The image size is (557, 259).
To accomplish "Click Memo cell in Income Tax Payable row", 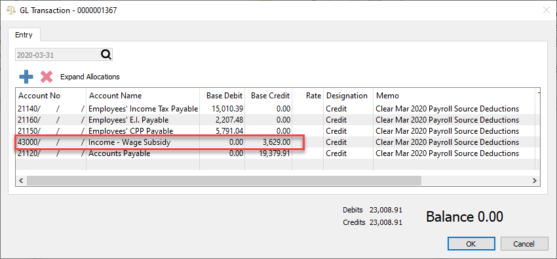I will 454,109.
